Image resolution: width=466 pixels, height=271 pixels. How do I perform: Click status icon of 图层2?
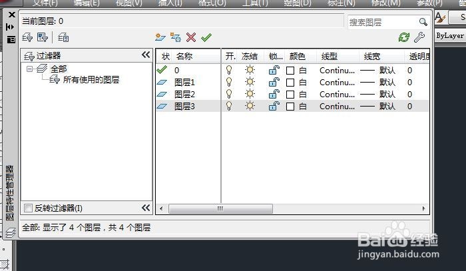point(162,94)
